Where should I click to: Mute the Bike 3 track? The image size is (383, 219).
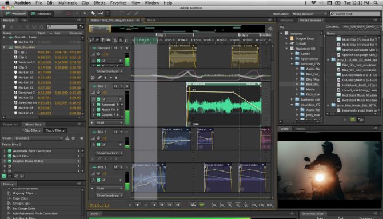[115, 132]
